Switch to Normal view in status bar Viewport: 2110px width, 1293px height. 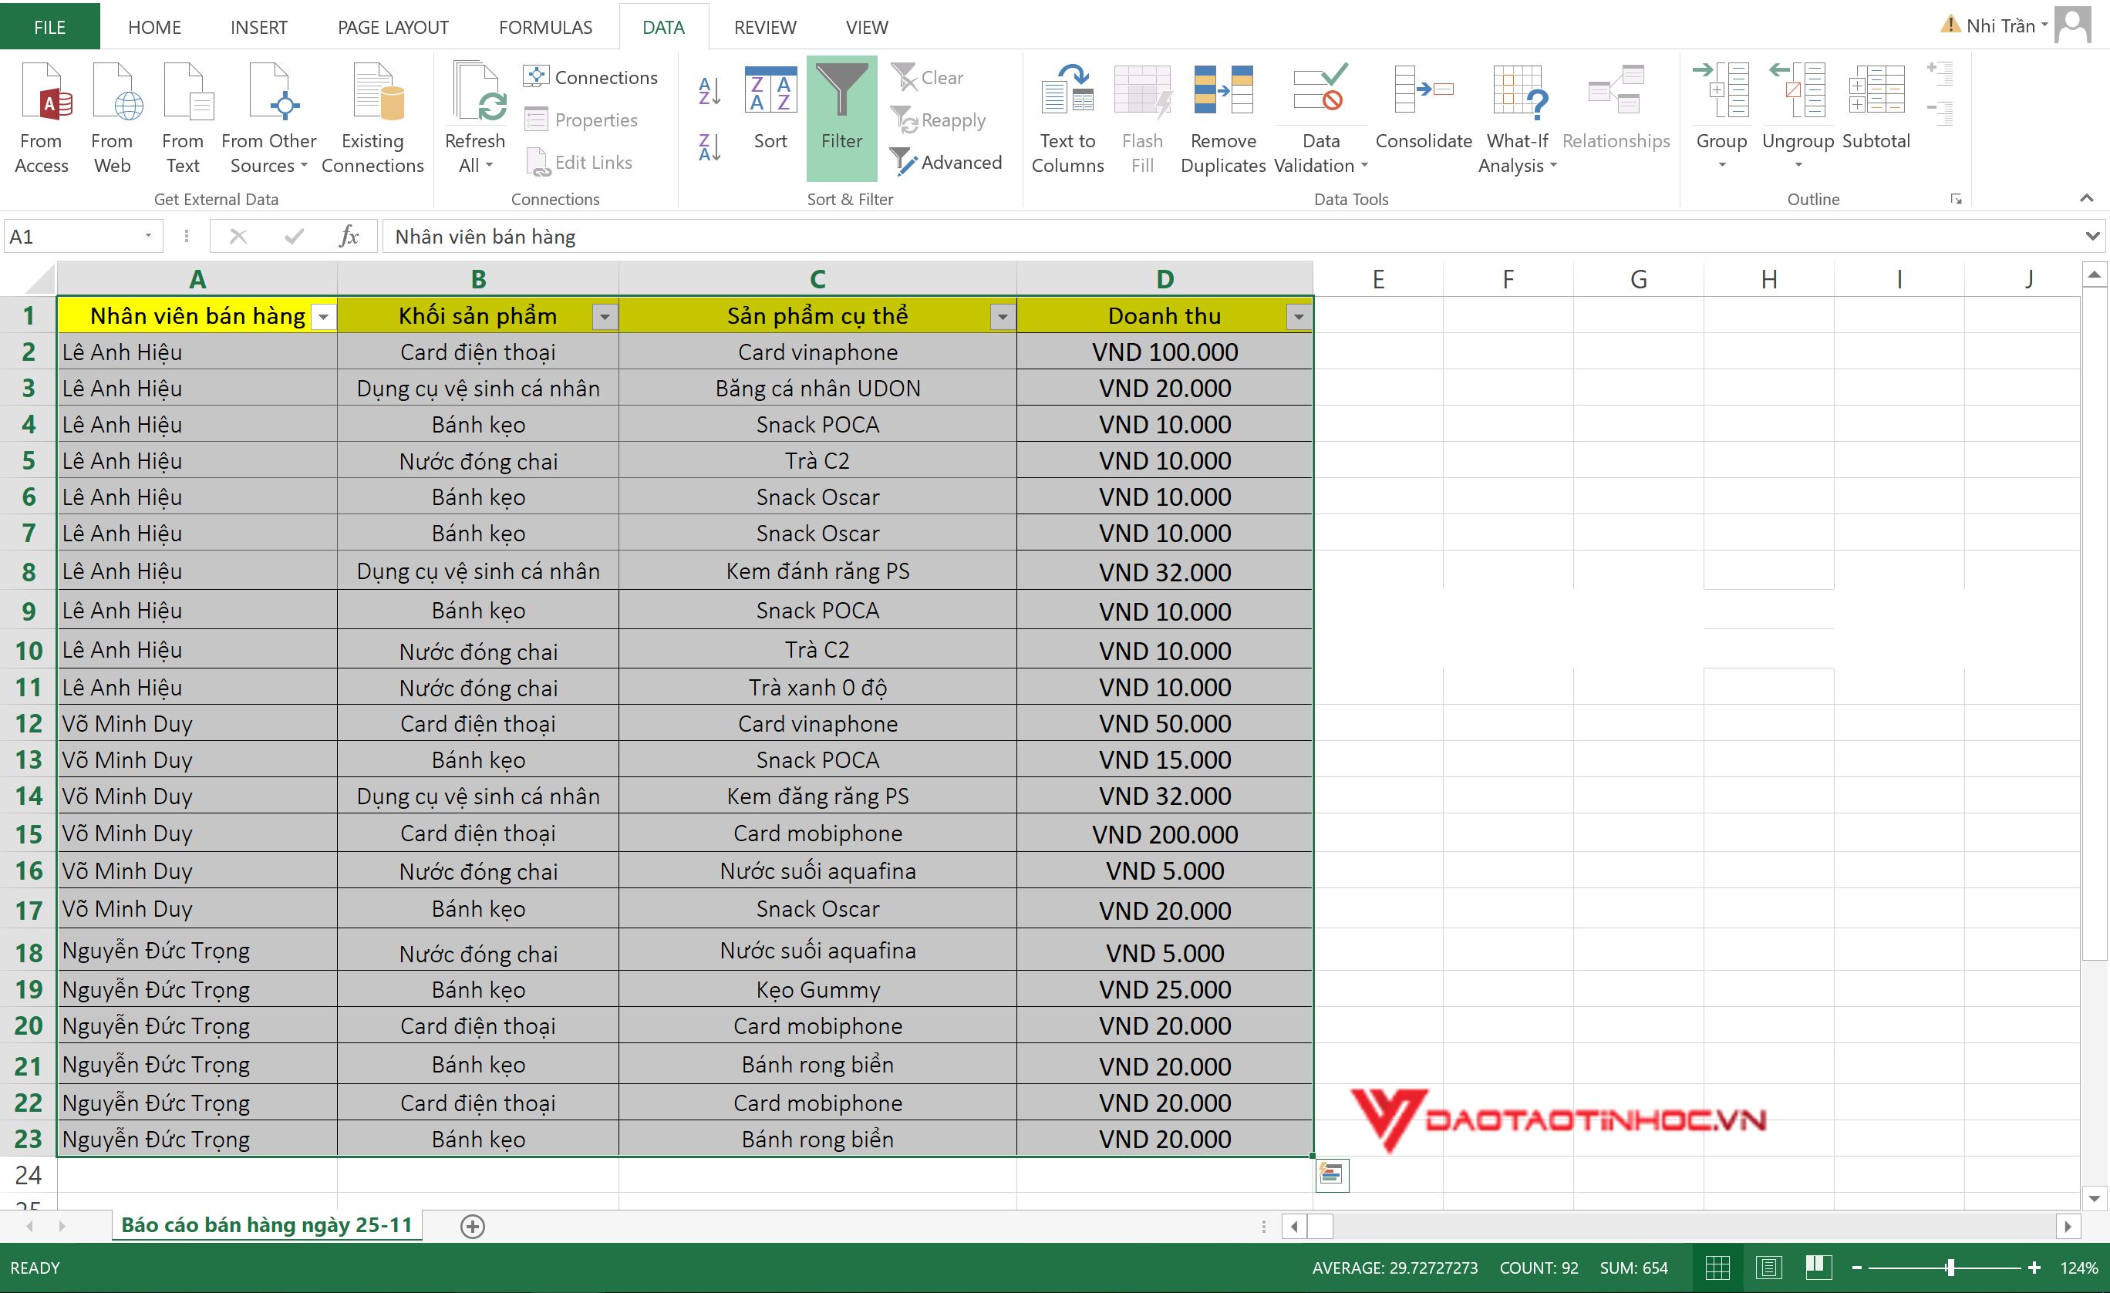coord(1717,1268)
